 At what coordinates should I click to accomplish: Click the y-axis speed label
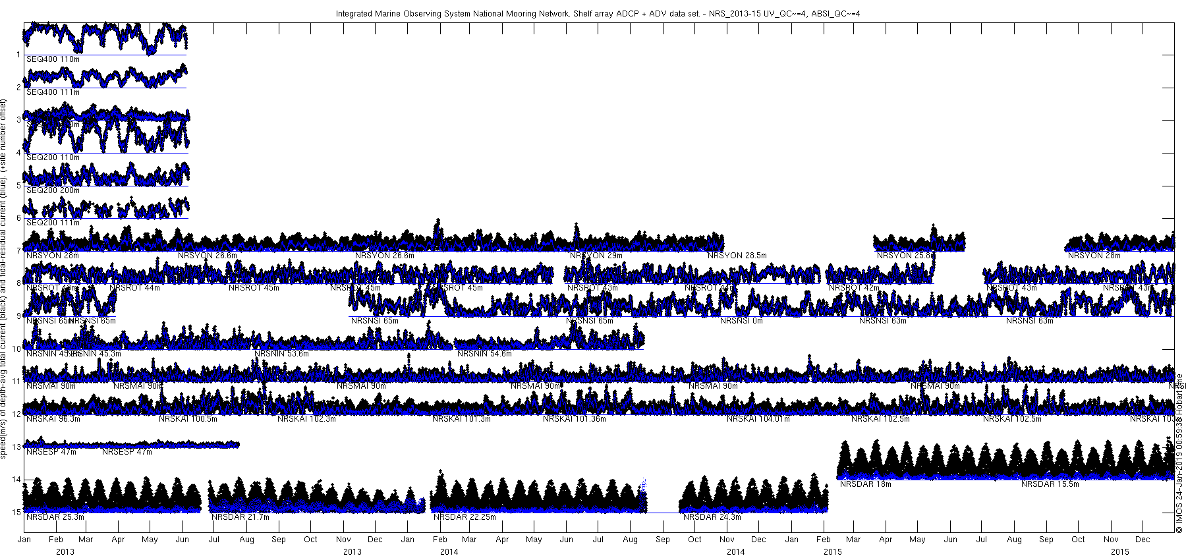click(x=5, y=279)
